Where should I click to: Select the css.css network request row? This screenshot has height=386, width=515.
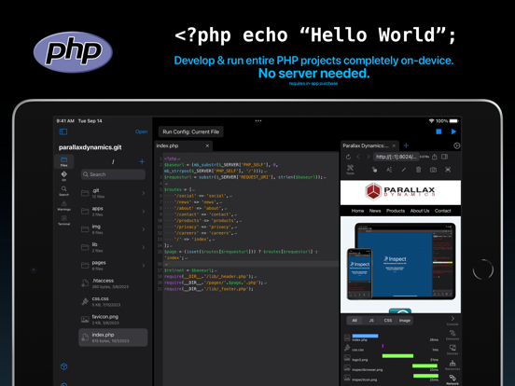tap(392, 348)
